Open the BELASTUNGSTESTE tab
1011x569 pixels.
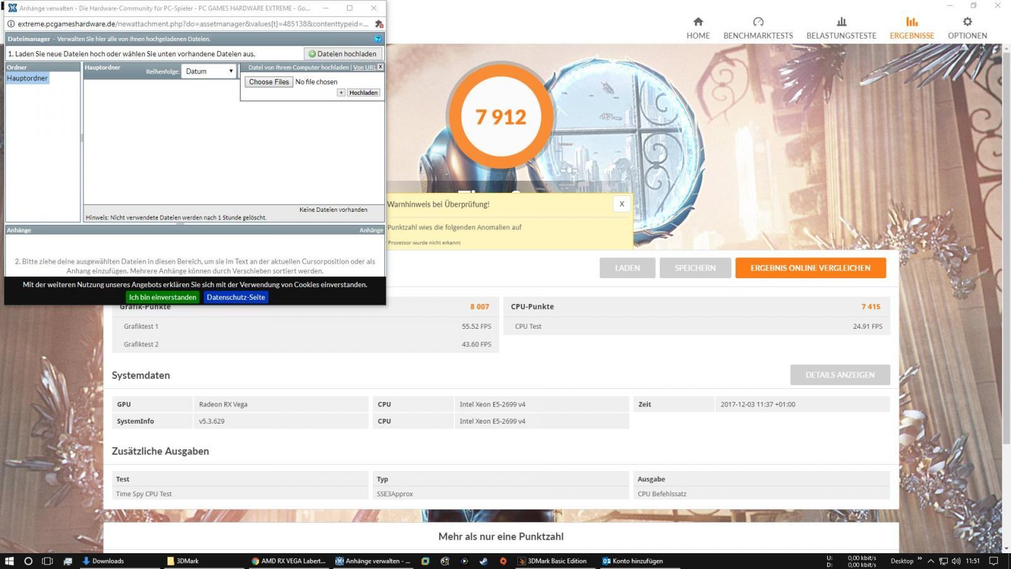[841, 28]
